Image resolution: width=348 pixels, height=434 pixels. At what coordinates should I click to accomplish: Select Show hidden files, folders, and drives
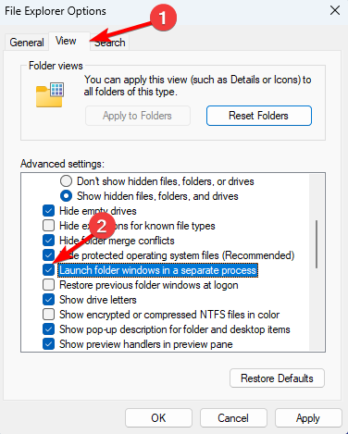(x=66, y=196)
